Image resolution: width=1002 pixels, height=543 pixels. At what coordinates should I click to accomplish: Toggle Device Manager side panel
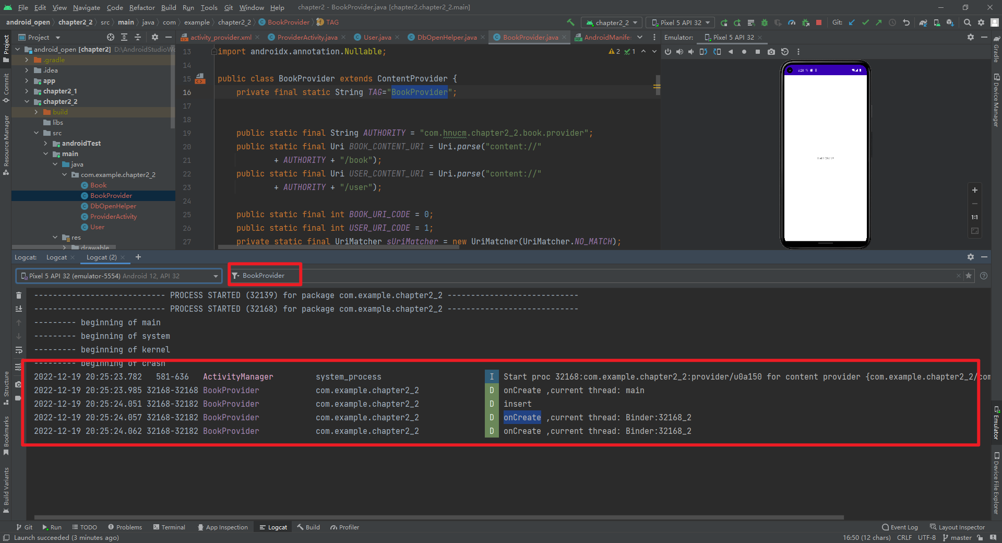(x=996, y=100)
